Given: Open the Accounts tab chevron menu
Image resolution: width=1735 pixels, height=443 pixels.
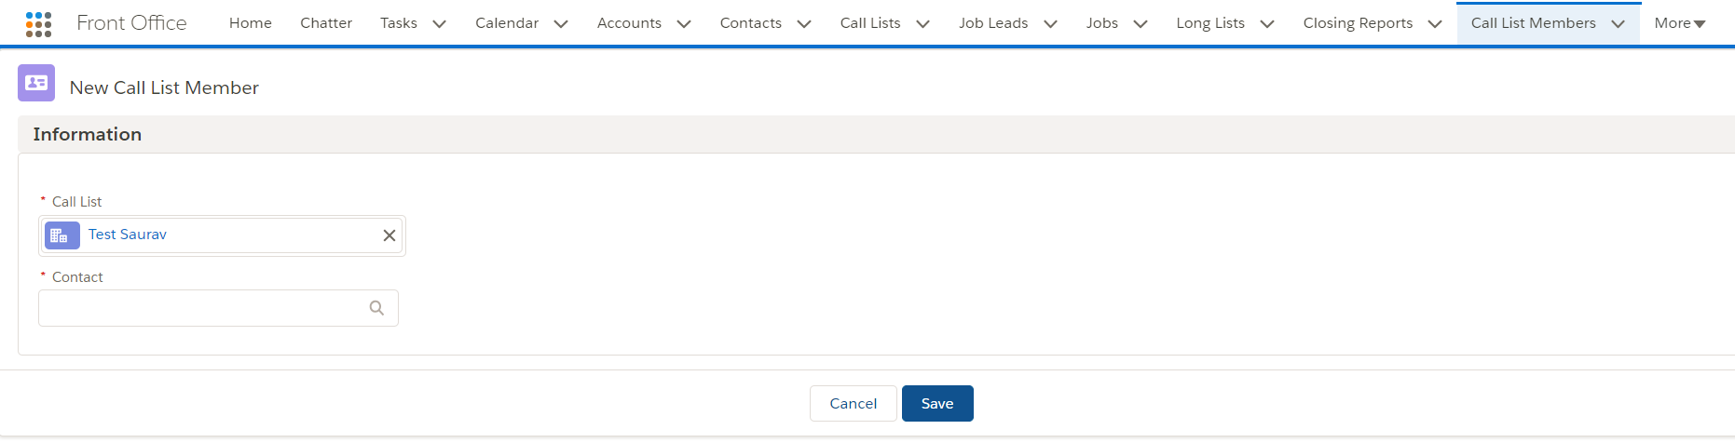Looking at the screenshot, I should coord(684,23).
